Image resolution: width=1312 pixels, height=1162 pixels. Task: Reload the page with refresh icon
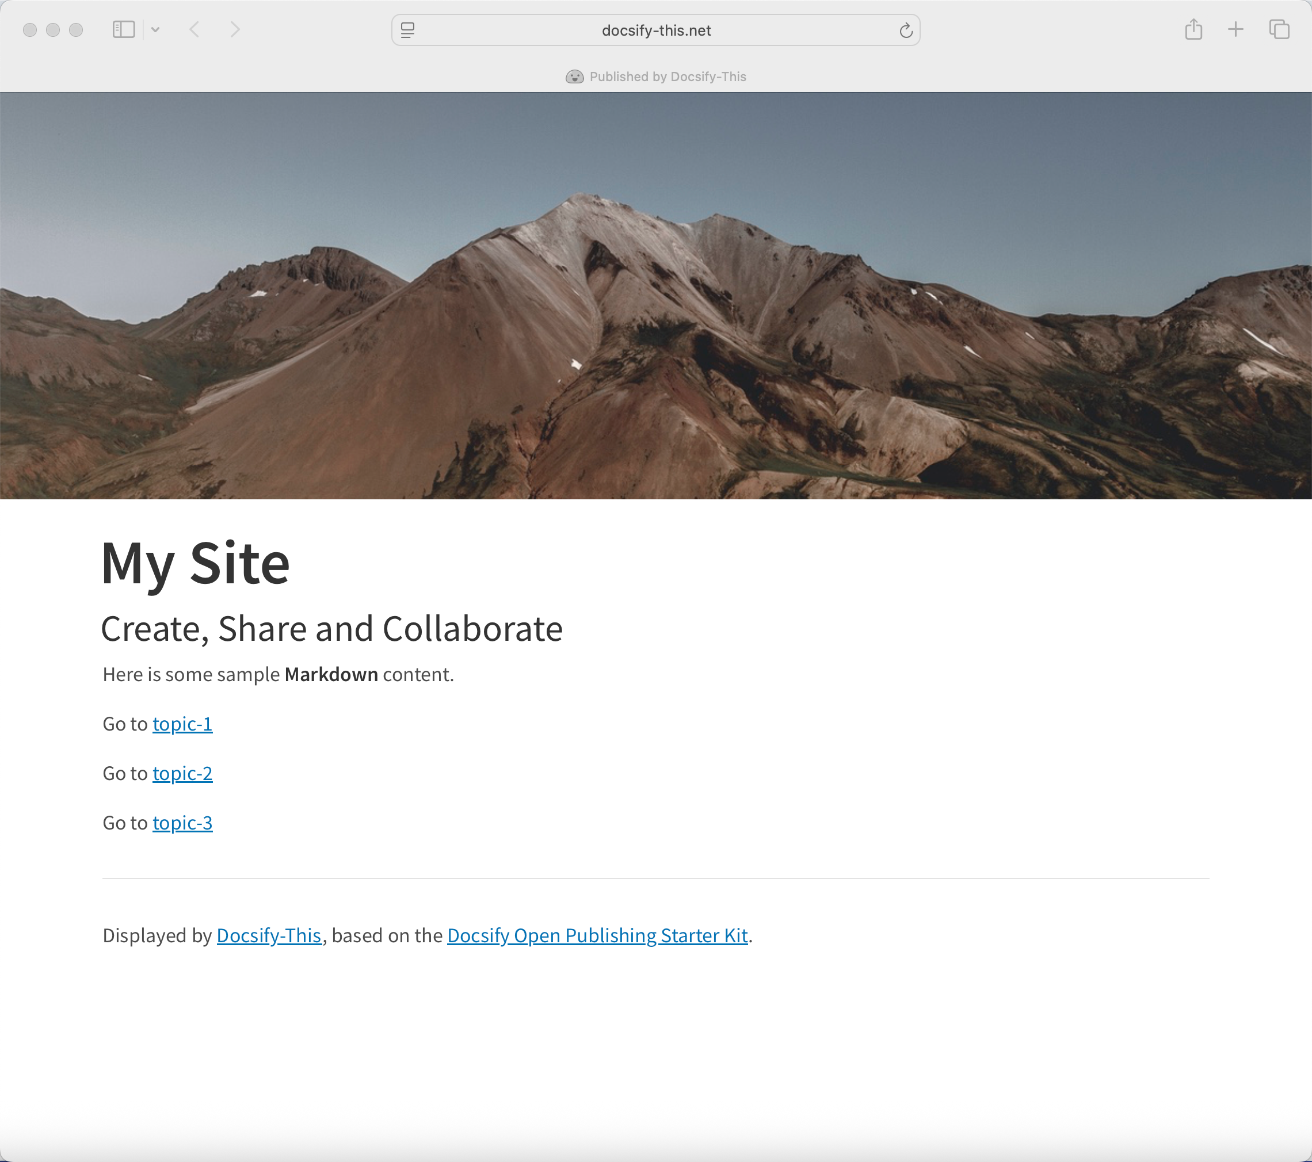point(906,30)
